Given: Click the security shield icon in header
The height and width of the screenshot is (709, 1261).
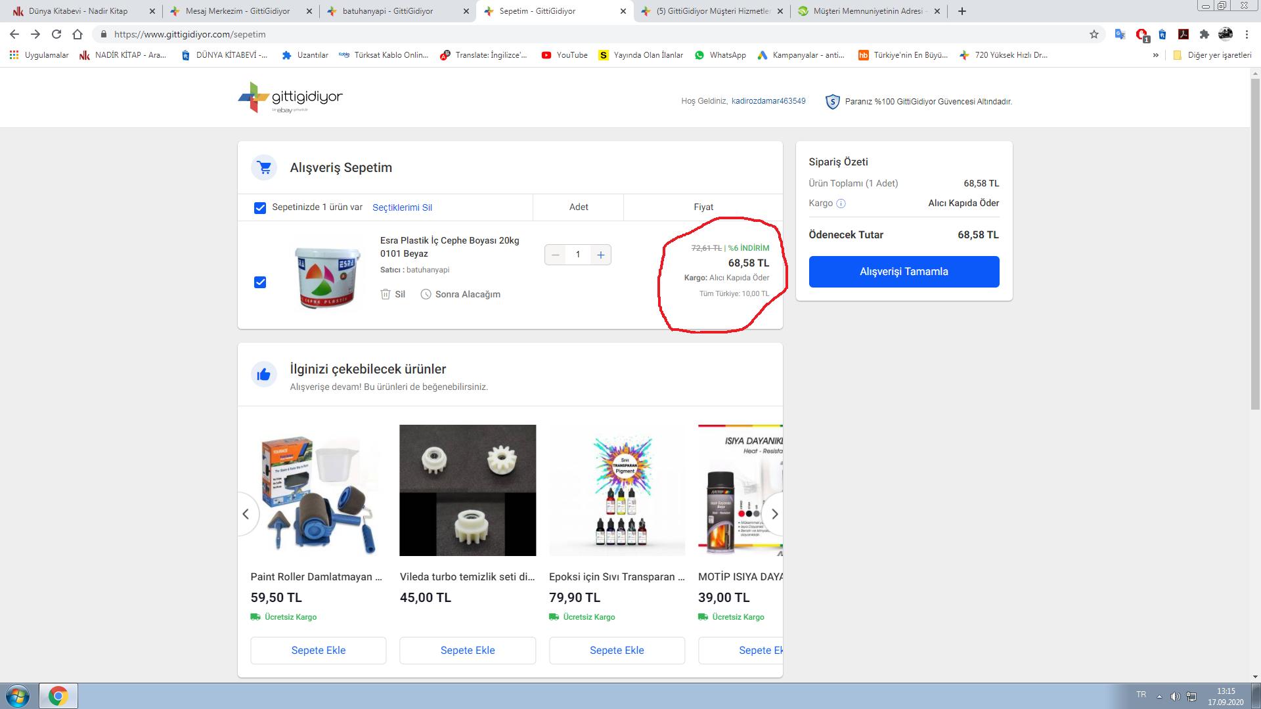Looking at the screenshot, I should pos(832,102).
